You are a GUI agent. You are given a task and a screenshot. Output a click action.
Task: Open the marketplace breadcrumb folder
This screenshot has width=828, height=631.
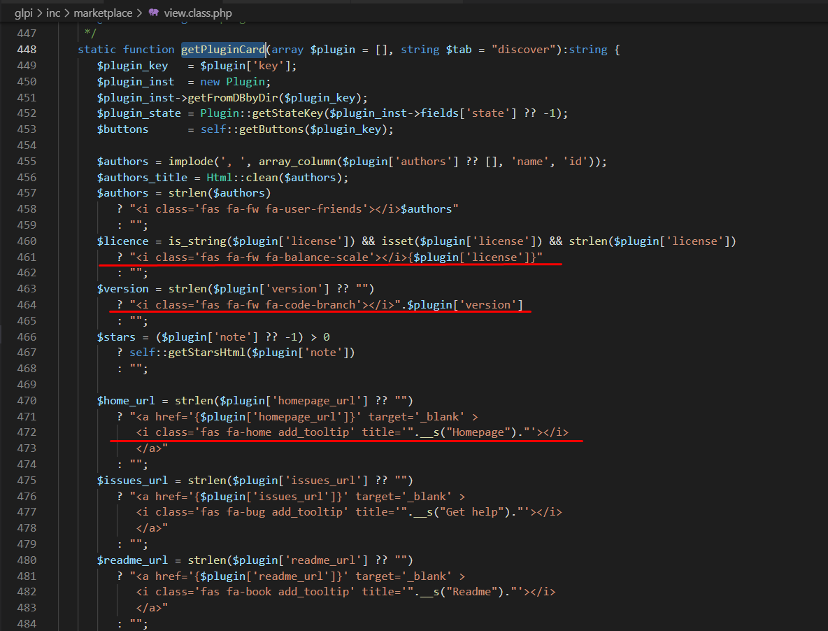point(103,13)
